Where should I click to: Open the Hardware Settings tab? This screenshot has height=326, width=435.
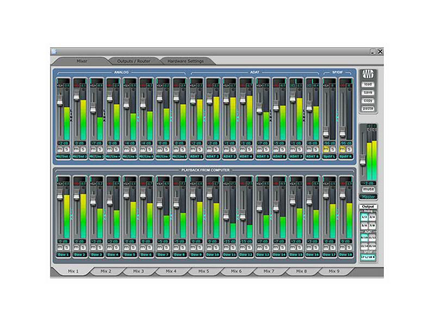185,61
